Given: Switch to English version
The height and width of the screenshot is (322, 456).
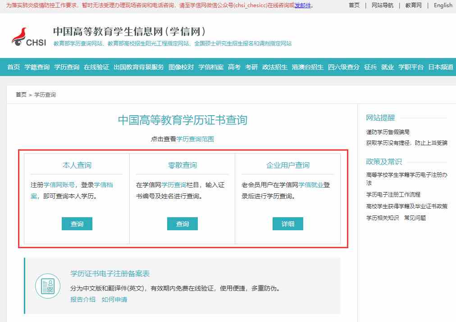Looking at the screenshot, I should point(443,5).
